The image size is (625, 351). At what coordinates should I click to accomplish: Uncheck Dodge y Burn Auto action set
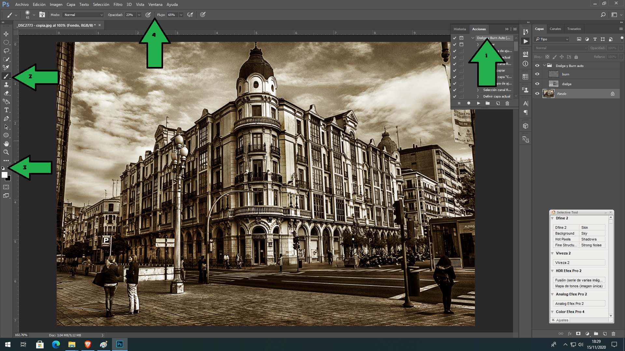[454, 38]
